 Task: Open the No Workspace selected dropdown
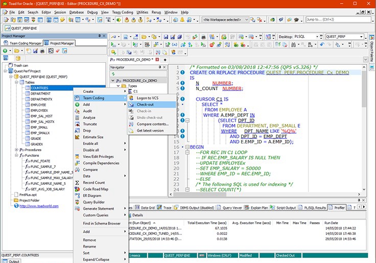click(246, 19)
